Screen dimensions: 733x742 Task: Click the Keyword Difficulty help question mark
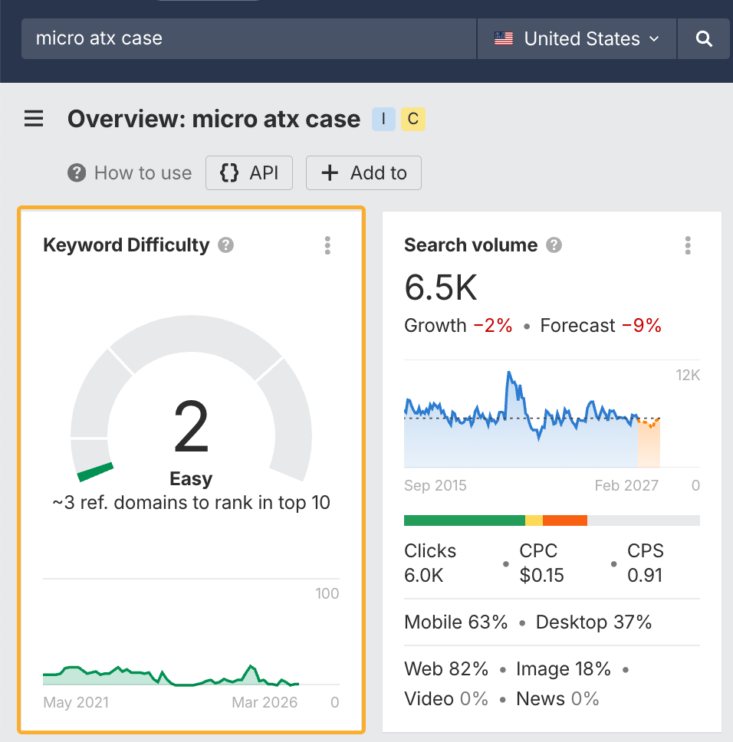click(225, 245)
